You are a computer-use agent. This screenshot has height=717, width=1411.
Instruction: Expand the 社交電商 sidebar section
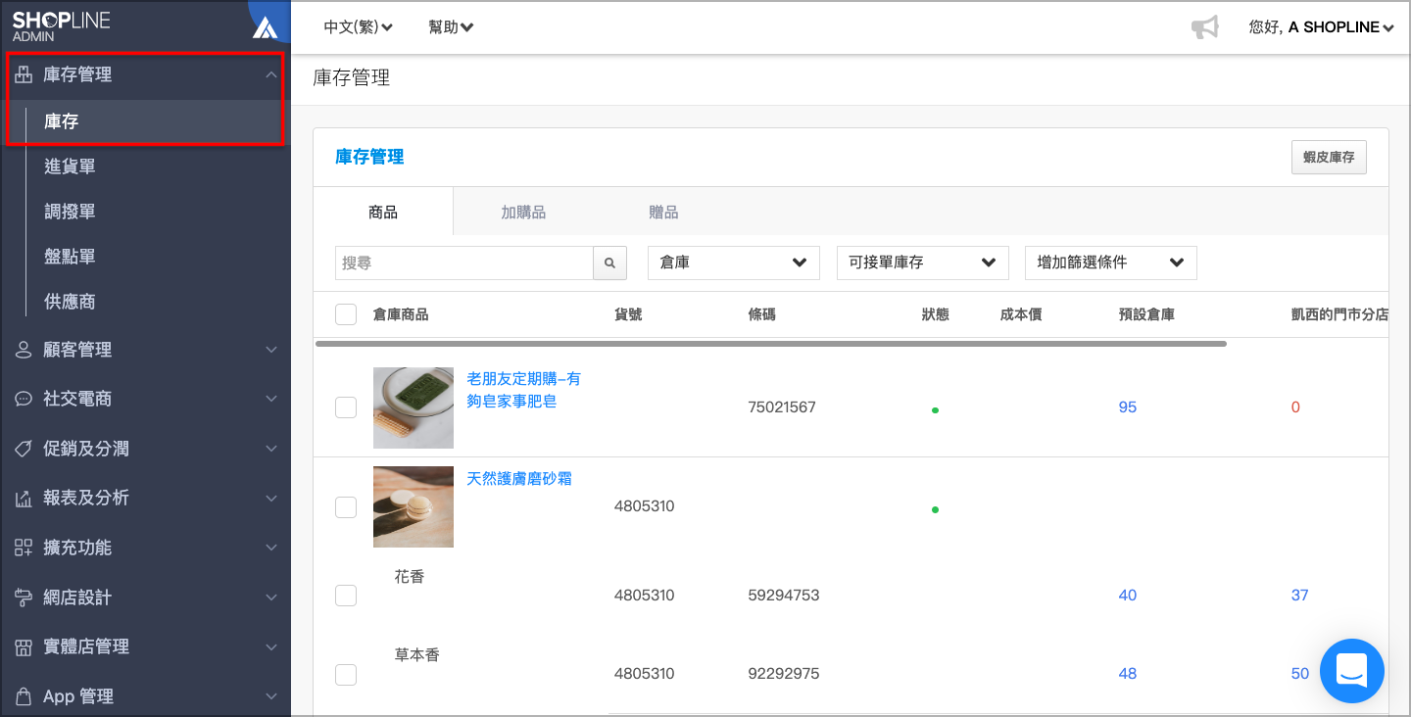271,399
